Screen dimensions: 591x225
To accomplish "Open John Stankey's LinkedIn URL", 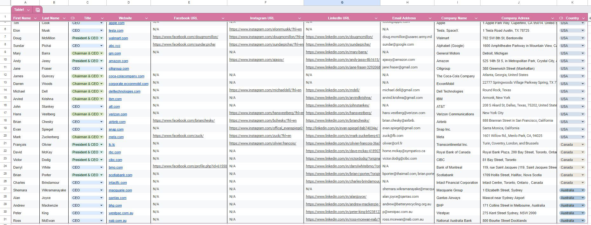I will (x=338, y=105).
